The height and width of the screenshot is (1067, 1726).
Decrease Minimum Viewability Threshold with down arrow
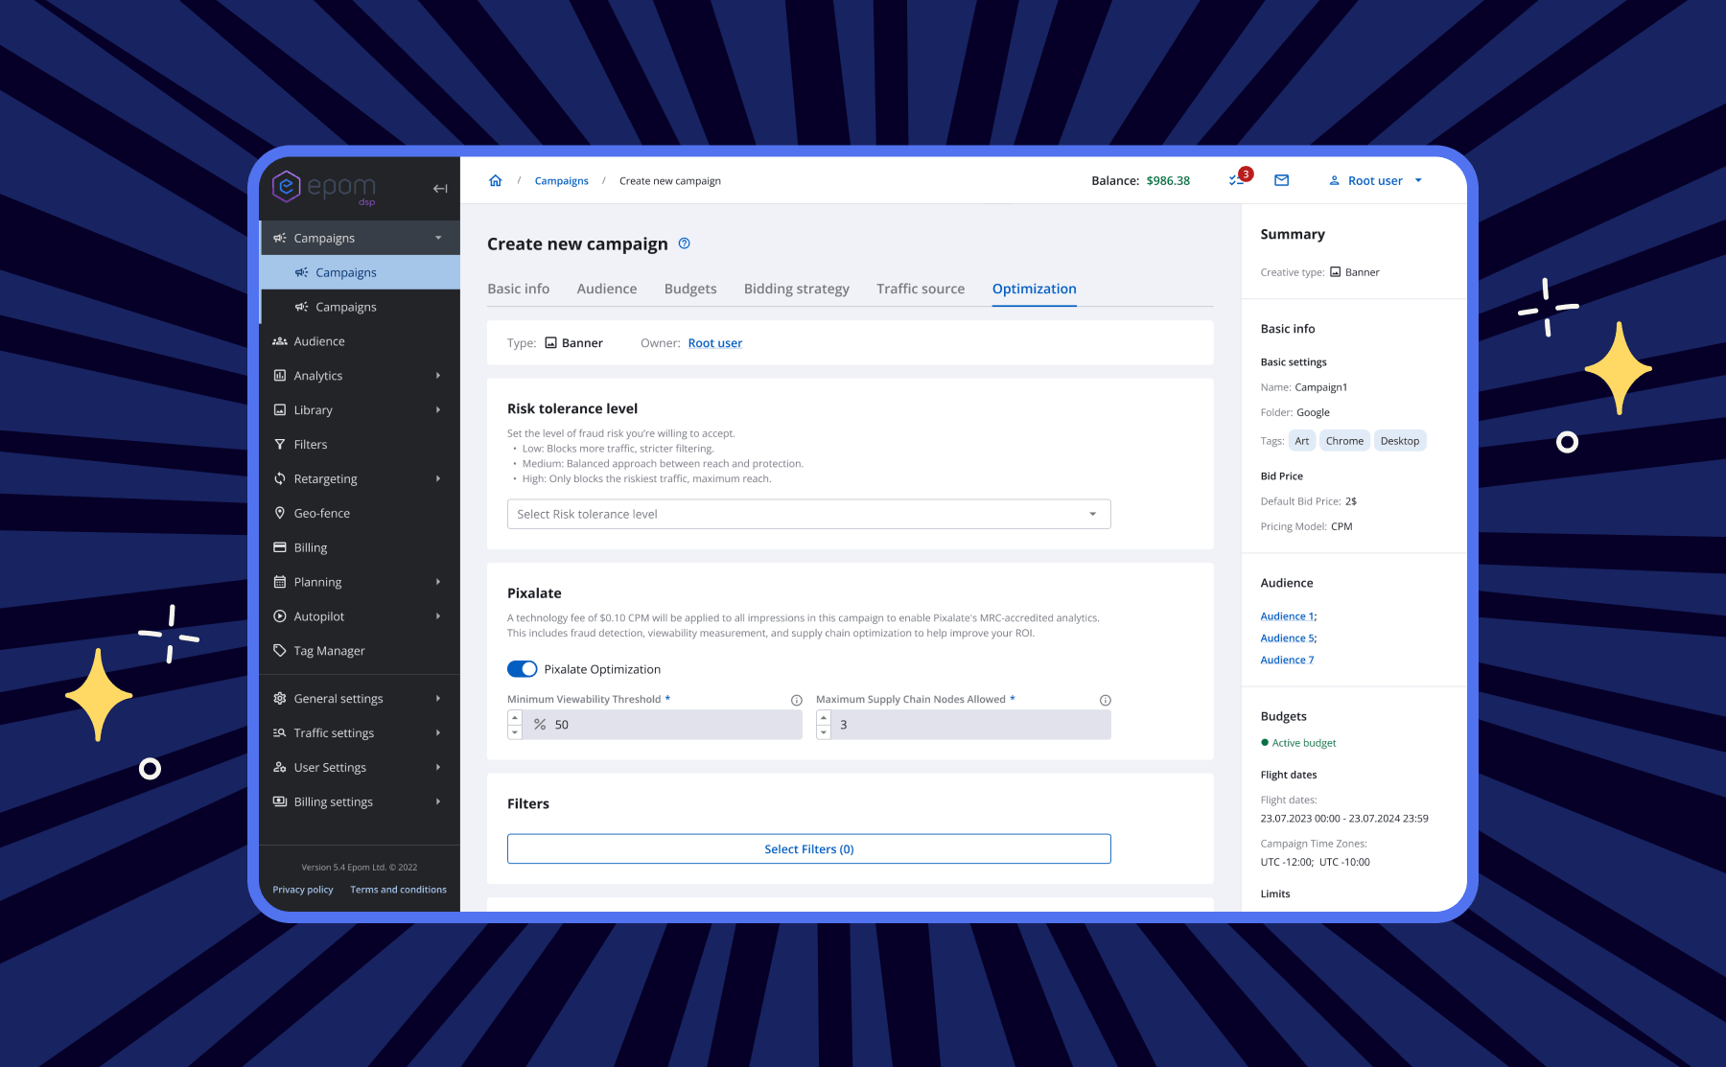pyautogui.click(x=515, y=732)
